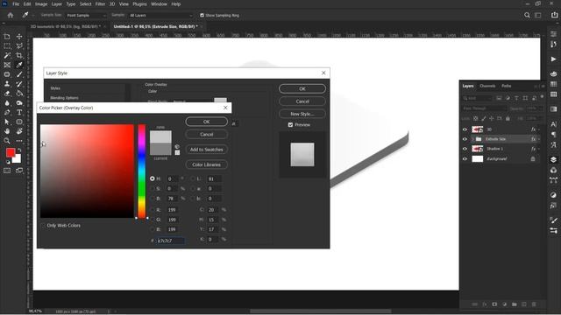Switch to the Channels tab

pos(487,86)
